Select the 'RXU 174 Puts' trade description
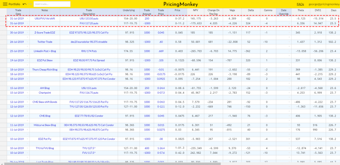The height and width of the screenshot is (165, 340). coord(89,51)
